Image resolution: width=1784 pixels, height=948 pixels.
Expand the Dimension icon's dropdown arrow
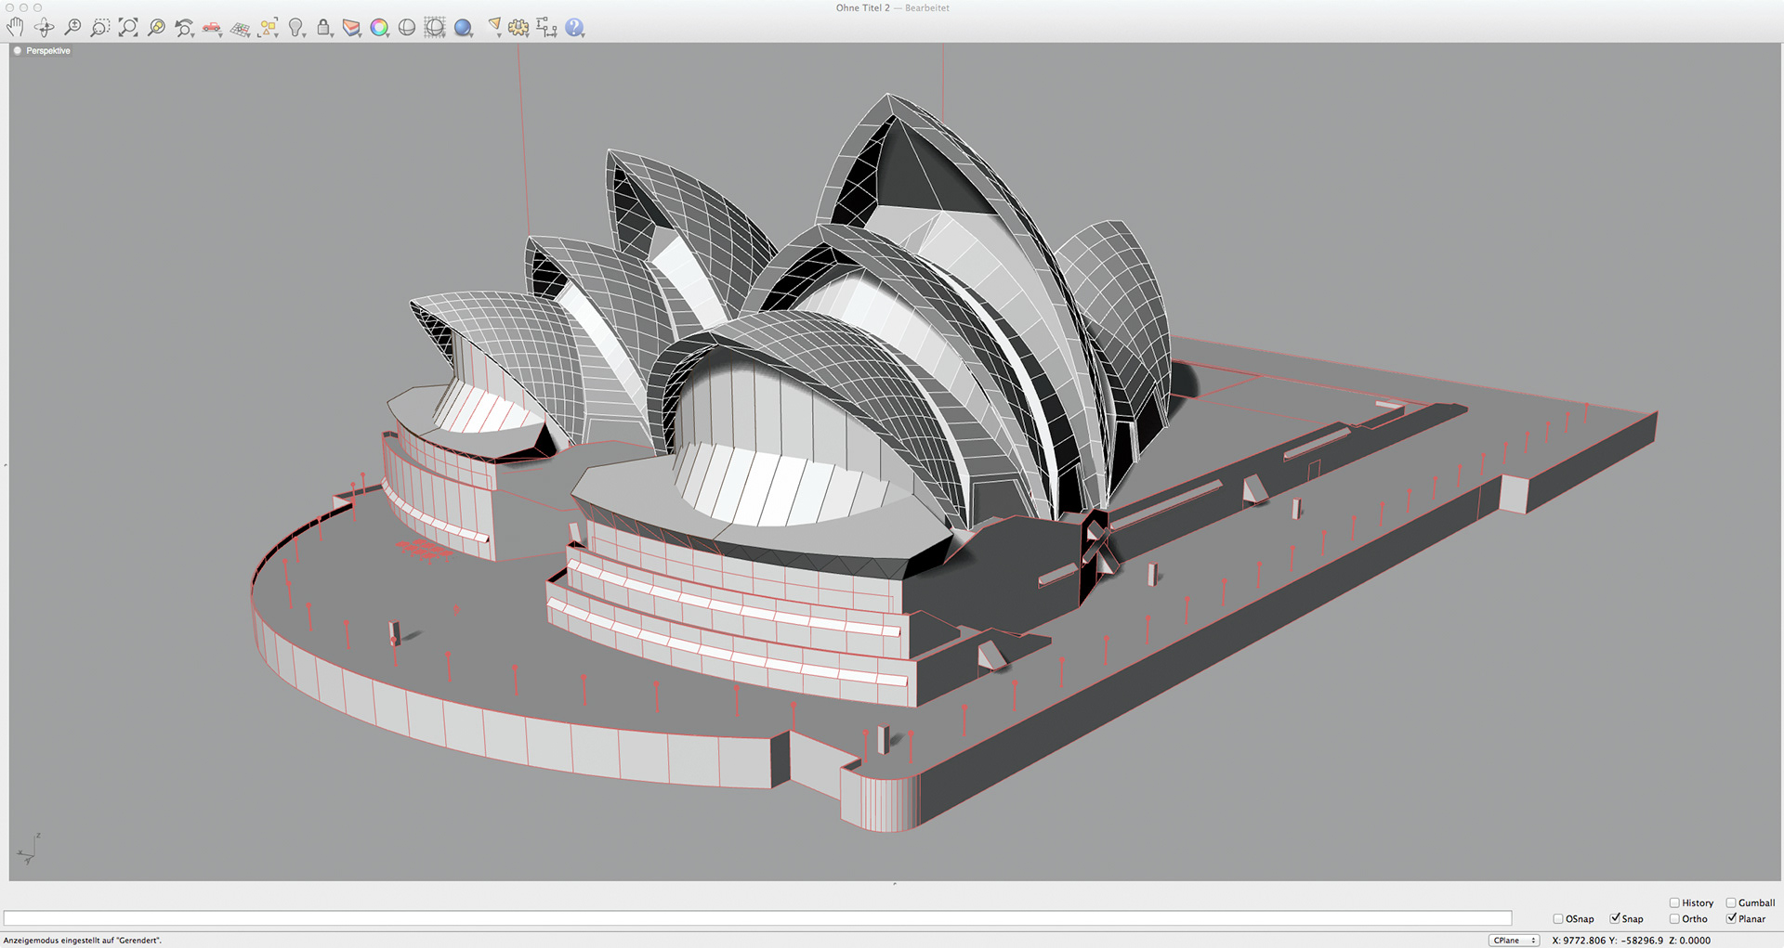tap(555, 35)
